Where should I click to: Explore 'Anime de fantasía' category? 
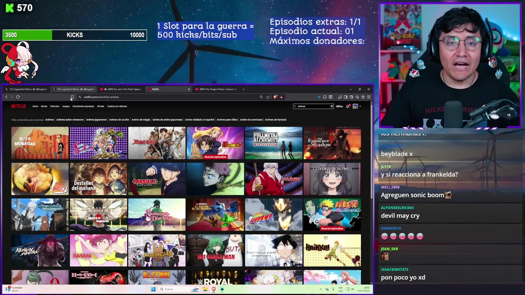tap(276, 120)
